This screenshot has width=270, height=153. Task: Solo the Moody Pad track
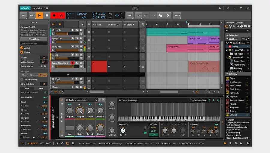tap(77, 30)
